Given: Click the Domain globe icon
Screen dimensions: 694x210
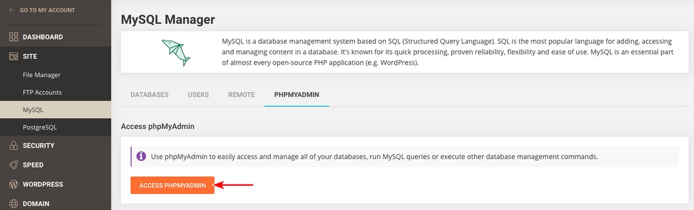Looking at the screenshot, I should click(14, 204).
